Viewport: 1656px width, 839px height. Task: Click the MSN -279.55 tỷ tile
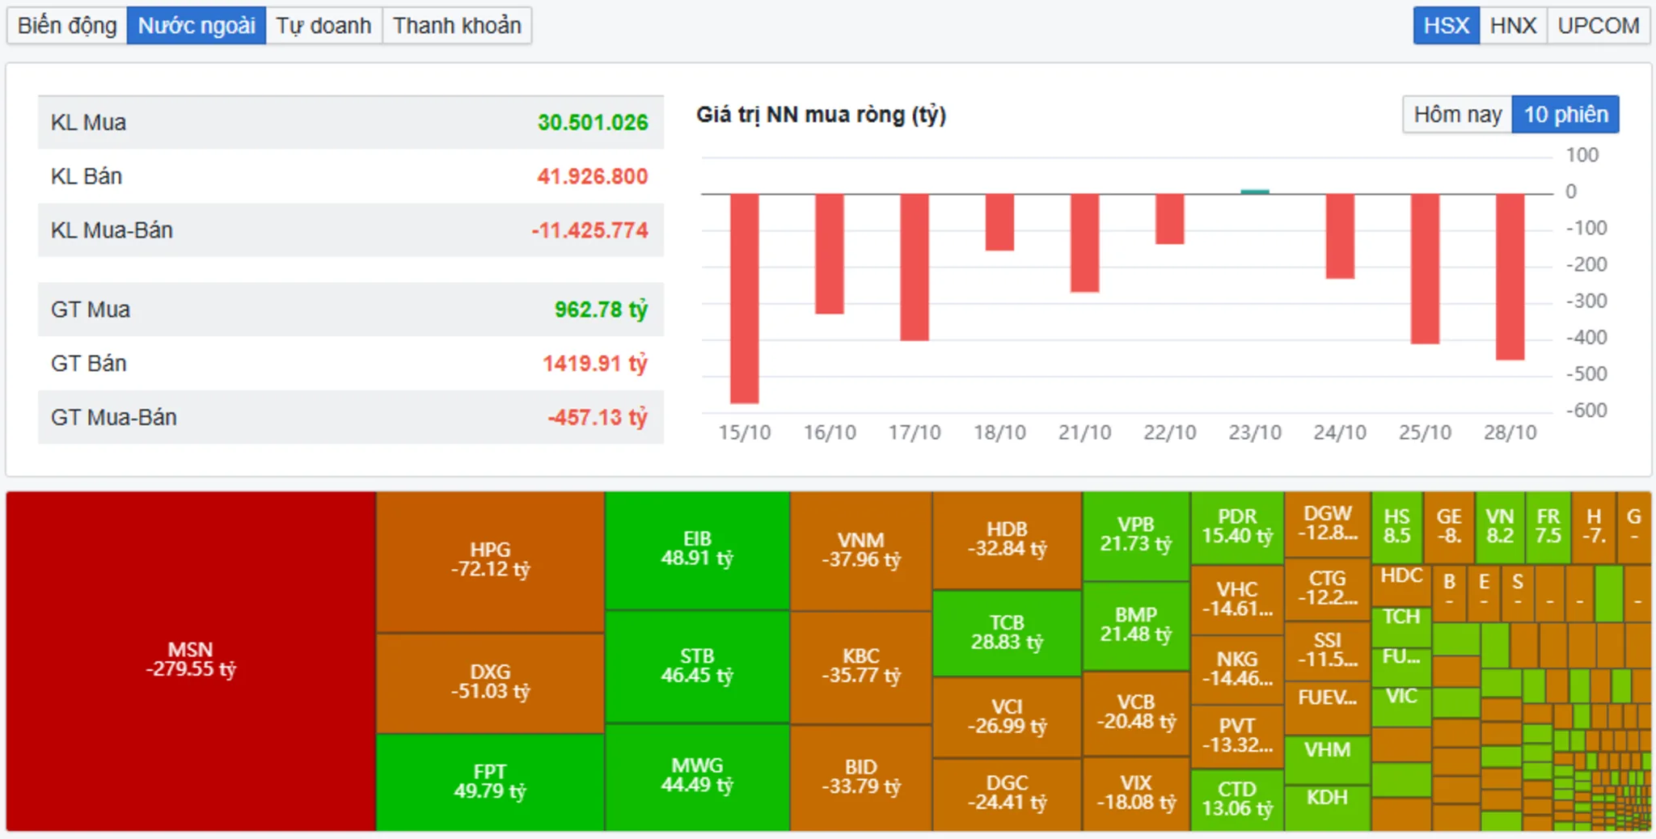(191, 660)
